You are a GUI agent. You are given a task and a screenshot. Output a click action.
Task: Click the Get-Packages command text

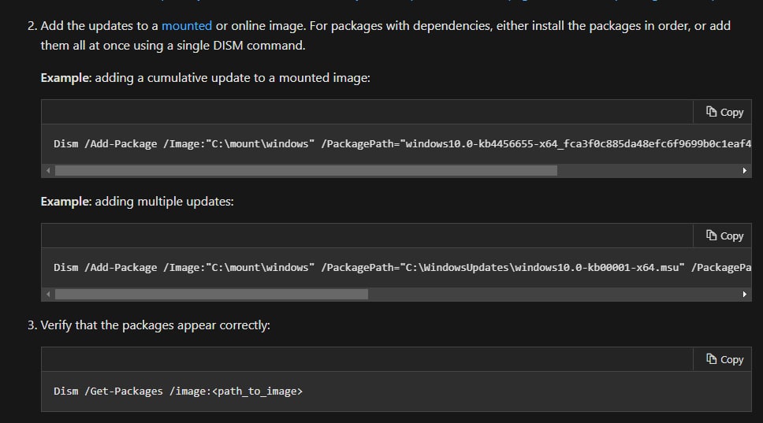coord(178,391)
